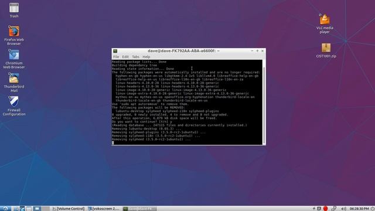Open the Trash desktop icon
The width and height of the screenshot is (375, 211).
[14, 11]
